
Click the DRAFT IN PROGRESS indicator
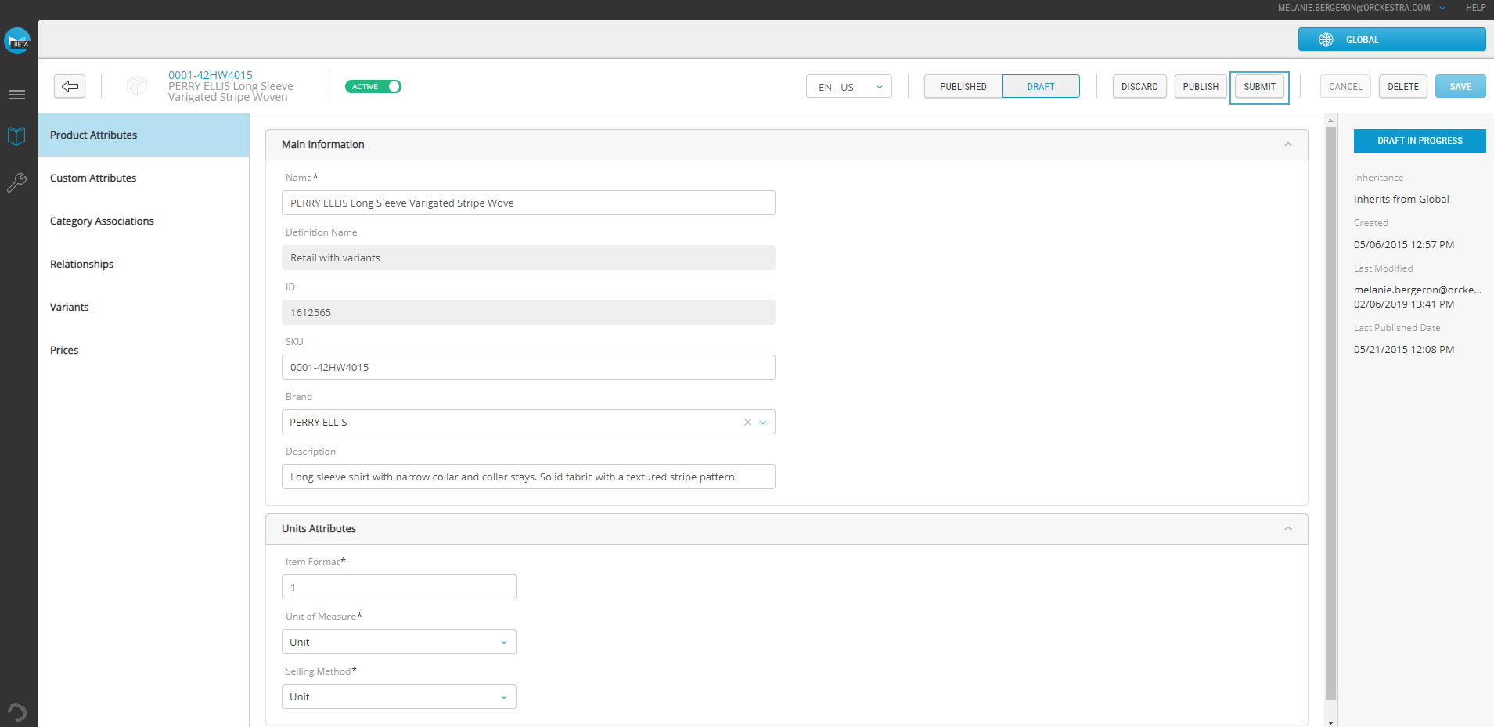pos(1419,141)
